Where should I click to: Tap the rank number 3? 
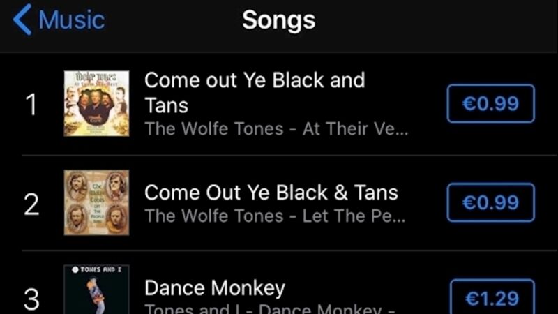pyautogui.click(x=31, y=299)
